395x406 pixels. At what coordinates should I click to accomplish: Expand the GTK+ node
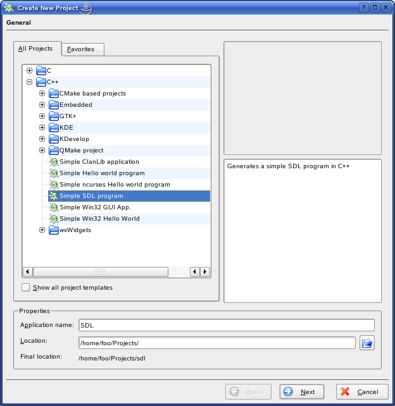click(x=42, y=116)
